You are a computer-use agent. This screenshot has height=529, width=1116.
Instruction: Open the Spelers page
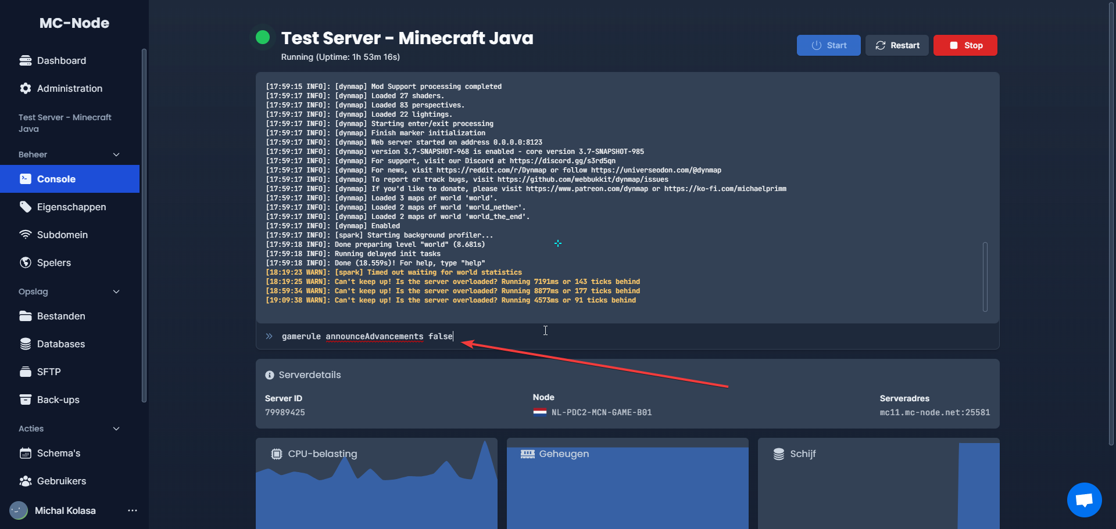[70, 262]
